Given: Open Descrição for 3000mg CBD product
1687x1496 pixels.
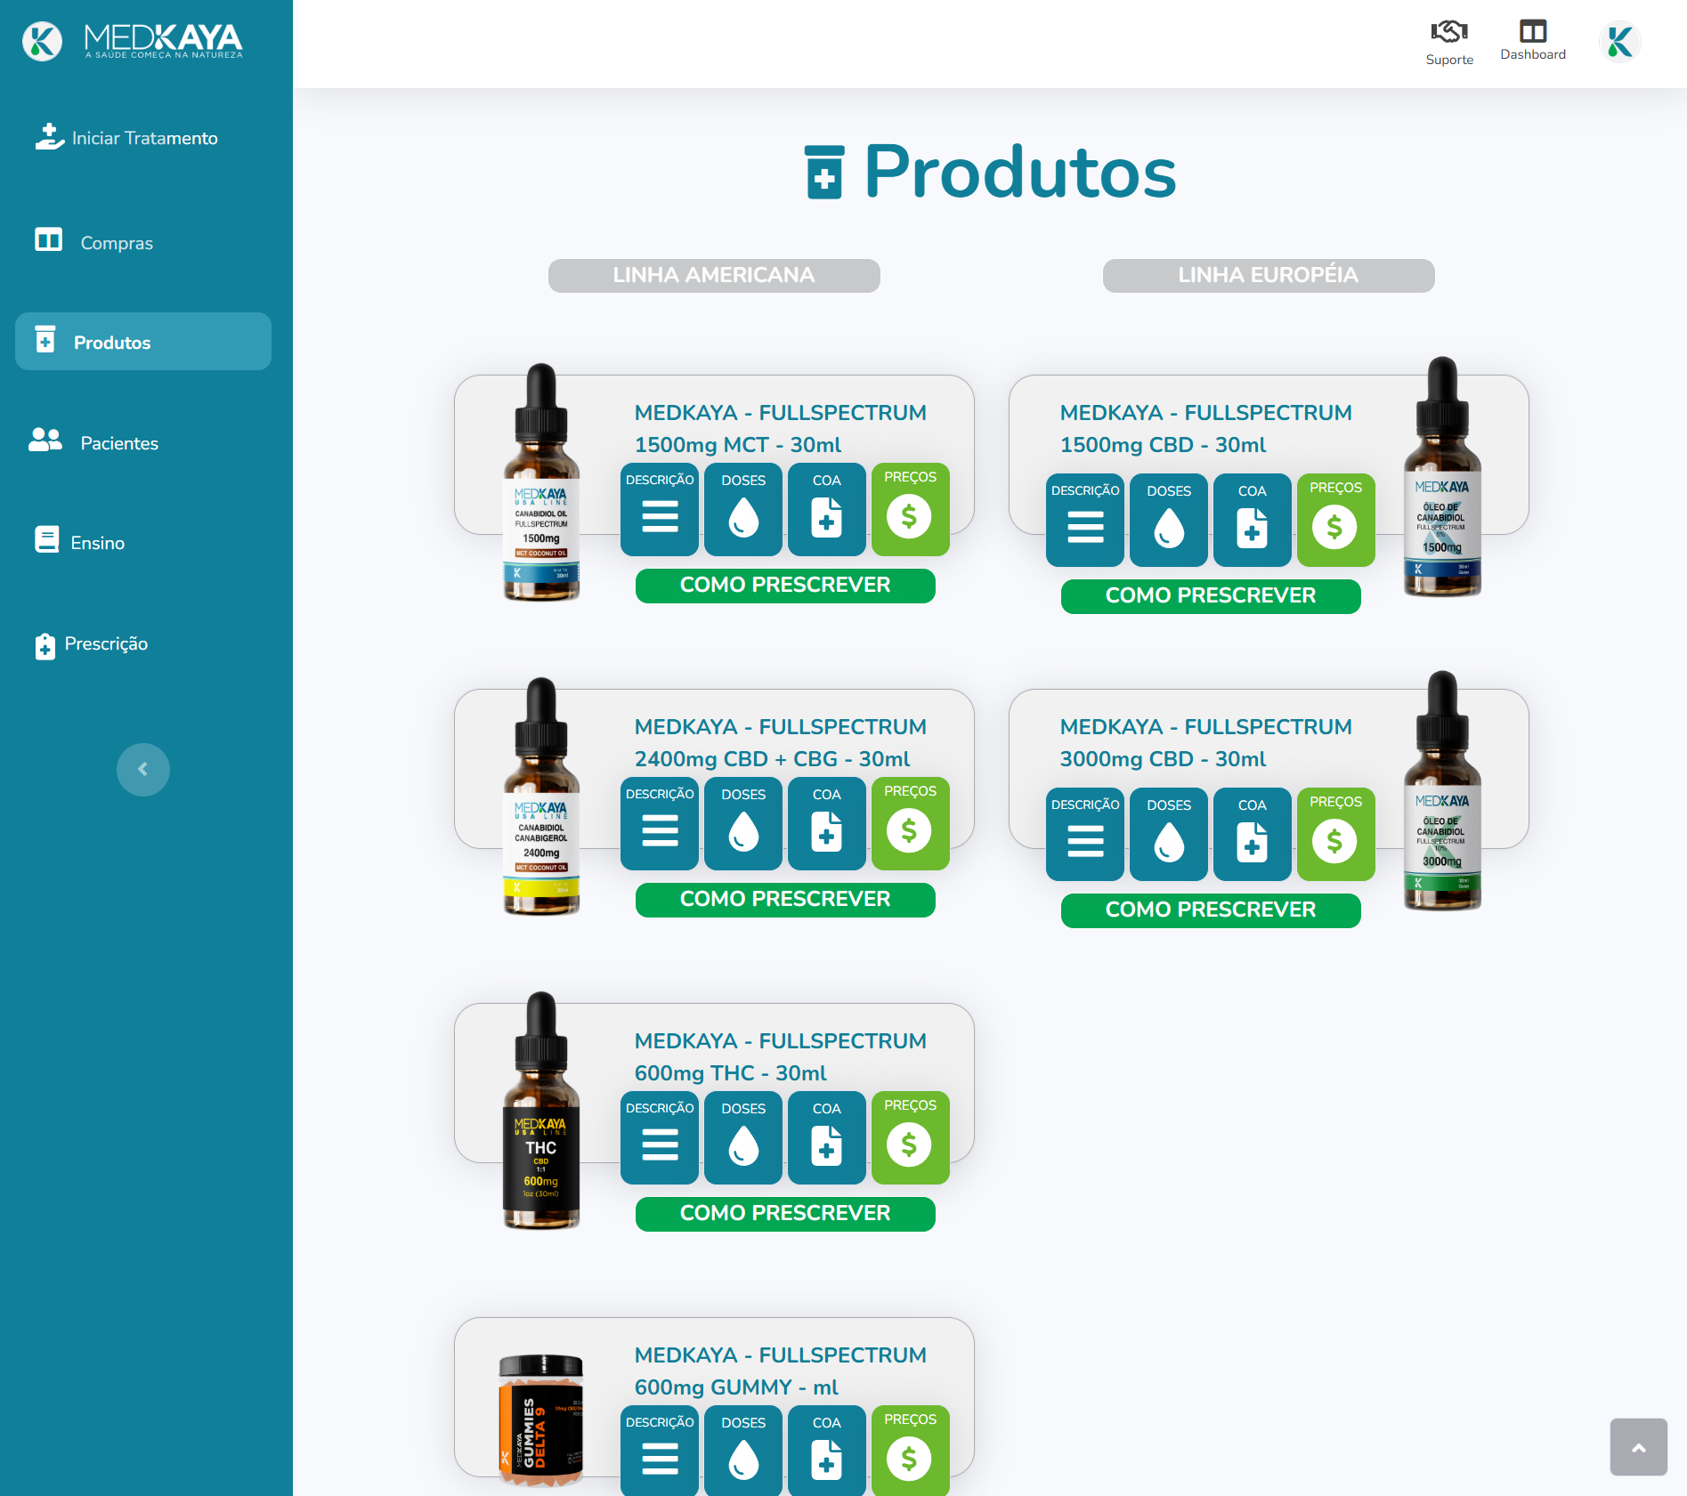Looking at the screenshot, I should click(1085, 834).
